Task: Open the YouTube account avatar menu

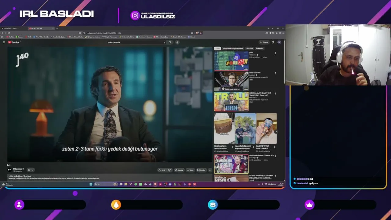Action: coord(279,42)
